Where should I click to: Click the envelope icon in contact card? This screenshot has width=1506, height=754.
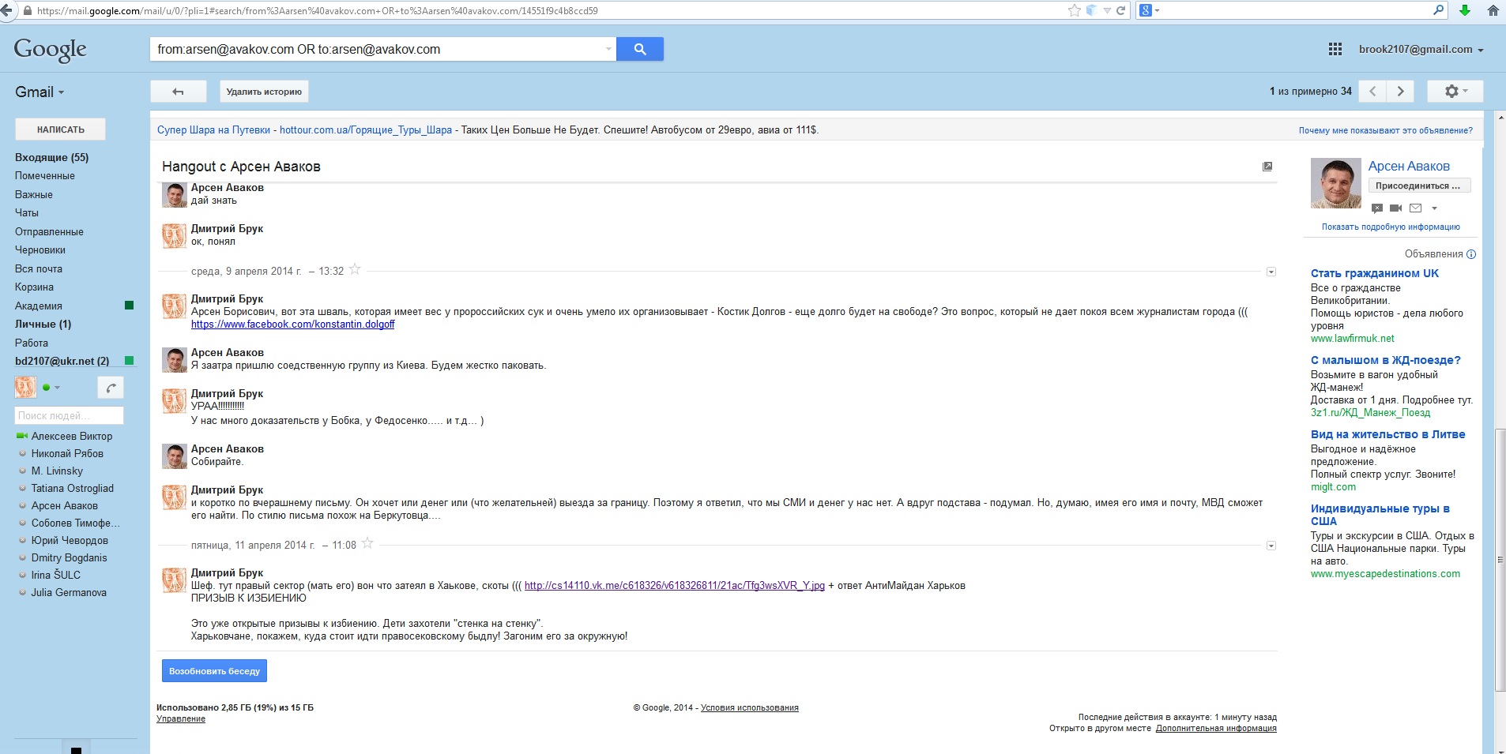click(x=1415, y=208)
